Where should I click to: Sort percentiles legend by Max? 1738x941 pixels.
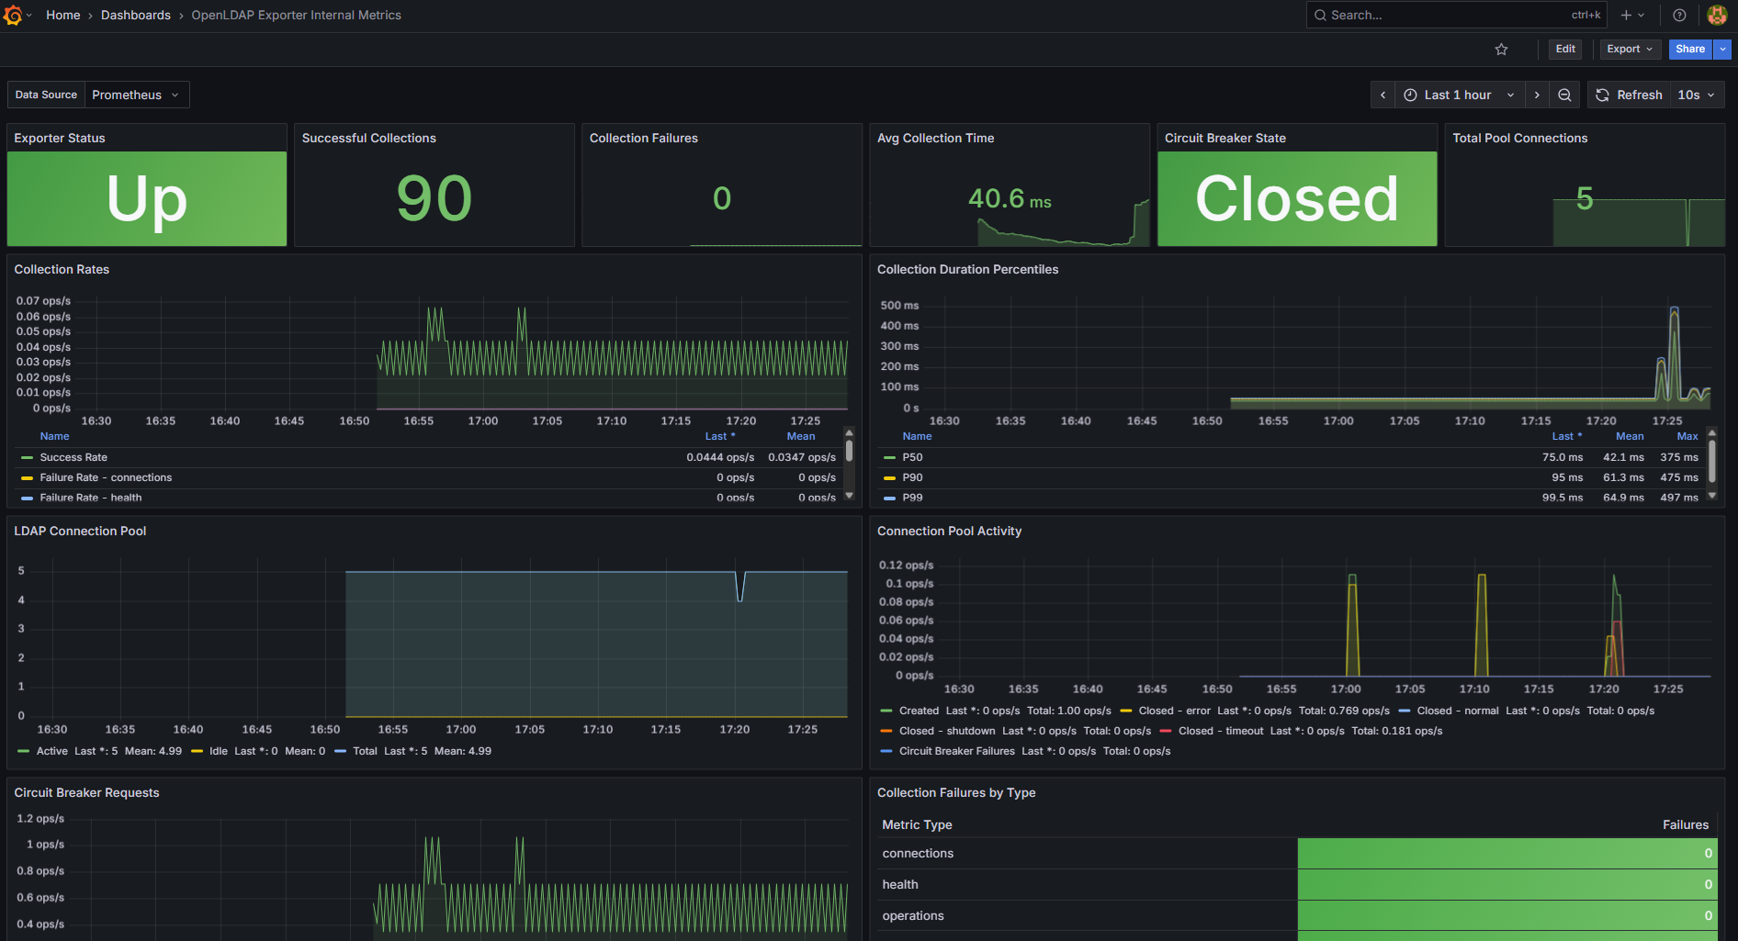pos(1687,437)
